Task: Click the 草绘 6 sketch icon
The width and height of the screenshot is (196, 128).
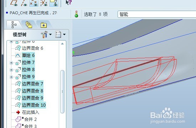Action: [x=18, y=55]
